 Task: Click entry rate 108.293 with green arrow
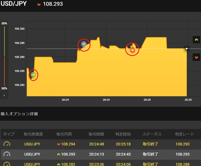[x=66, y=154]
